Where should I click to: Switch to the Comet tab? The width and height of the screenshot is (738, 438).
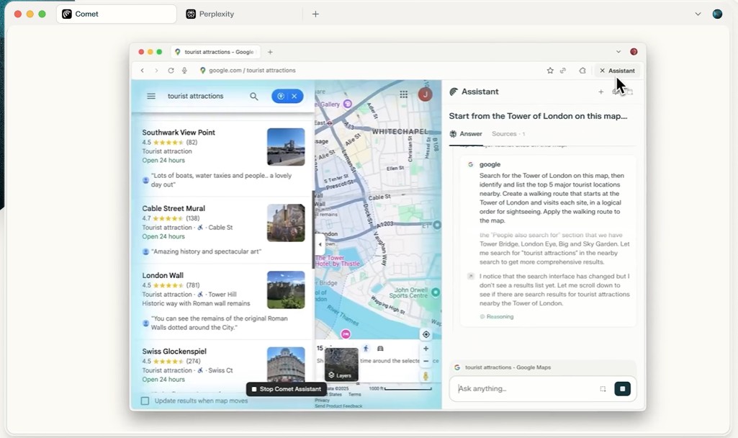tap(116, 14)
